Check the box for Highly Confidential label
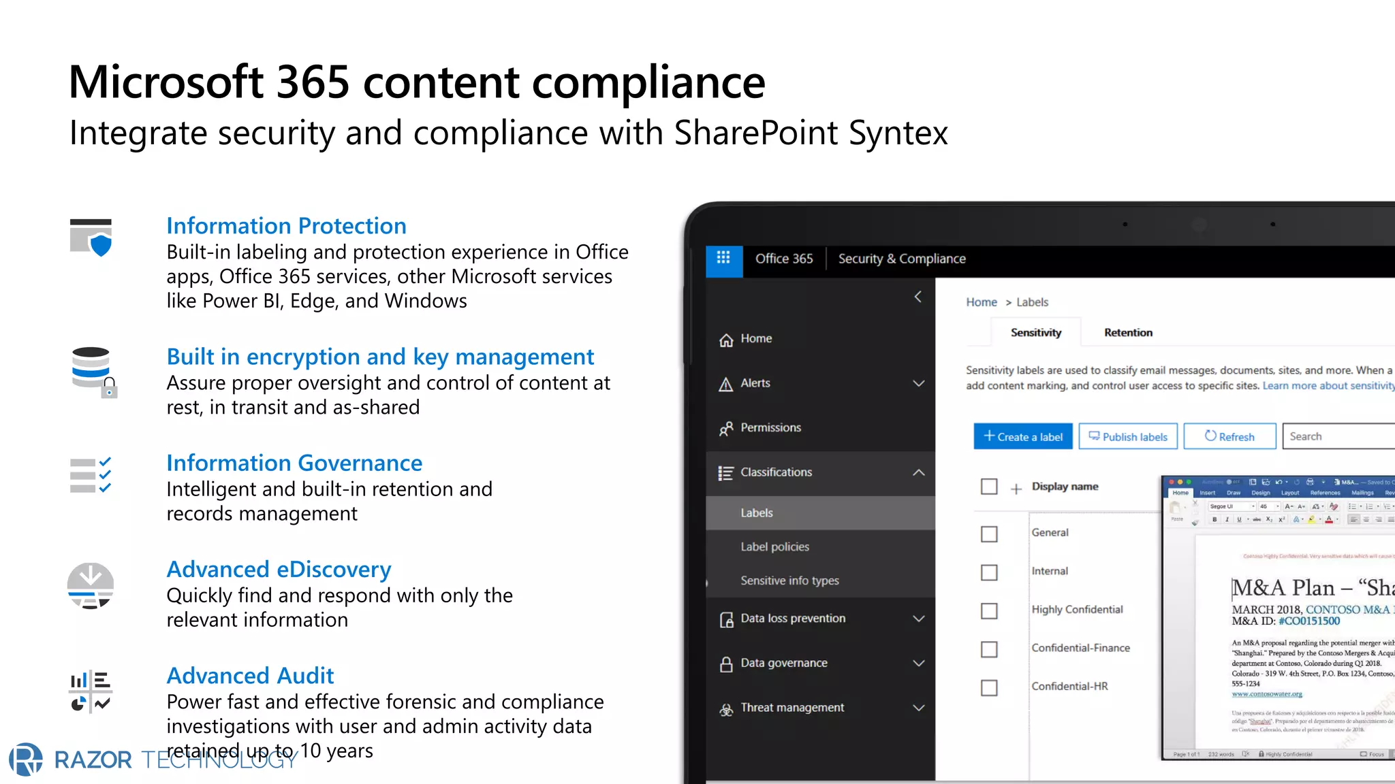Viewport: 1395px width, 784px height. 989,610
